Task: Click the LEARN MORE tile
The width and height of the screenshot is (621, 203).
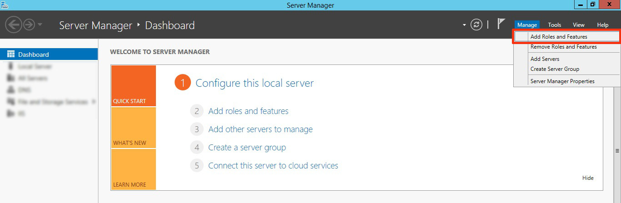Action: pos(134,169)
